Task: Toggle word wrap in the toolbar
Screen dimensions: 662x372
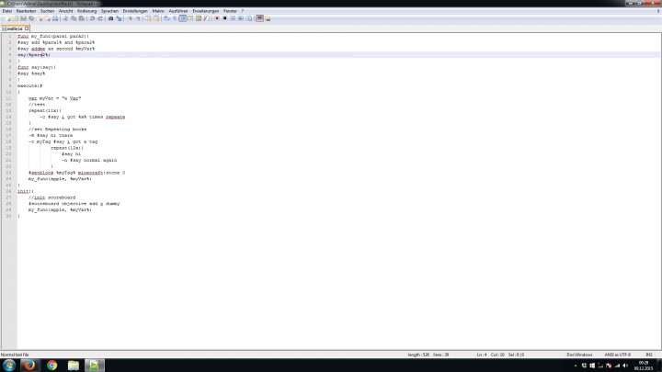Action: point(165,17)
